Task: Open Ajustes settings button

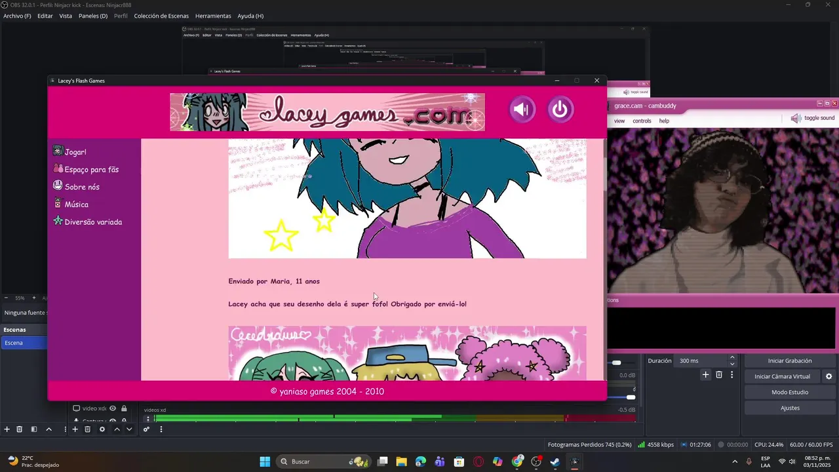Action: pyautogui.click(x=790, y=408)
